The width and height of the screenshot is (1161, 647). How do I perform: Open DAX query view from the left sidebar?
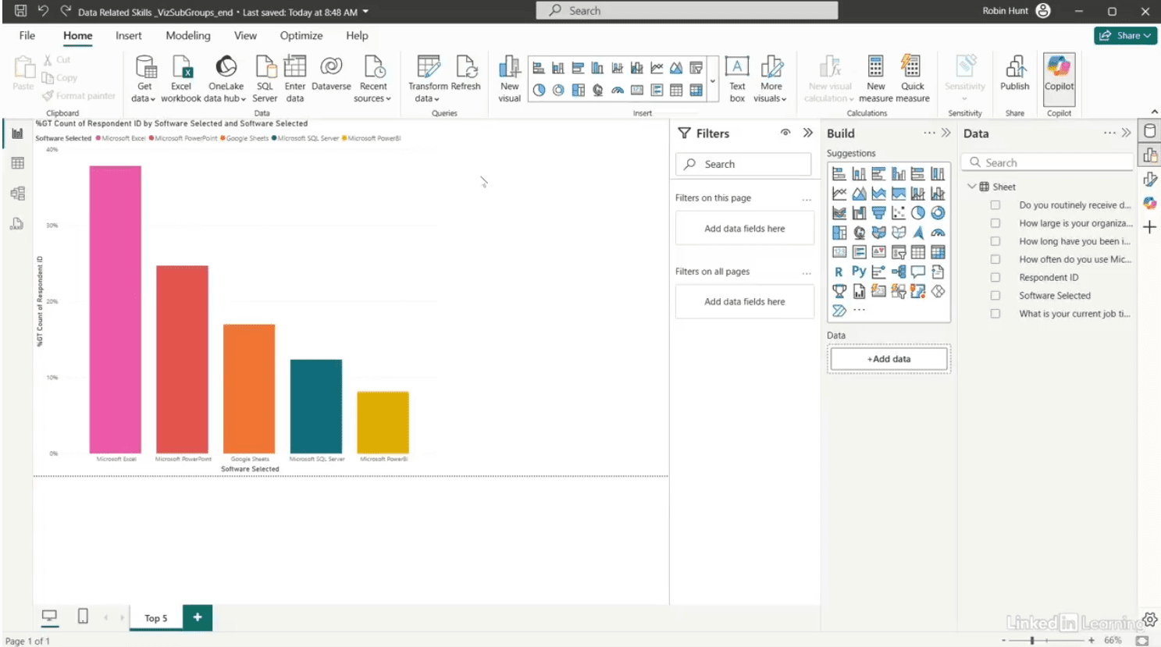point(17,224)
